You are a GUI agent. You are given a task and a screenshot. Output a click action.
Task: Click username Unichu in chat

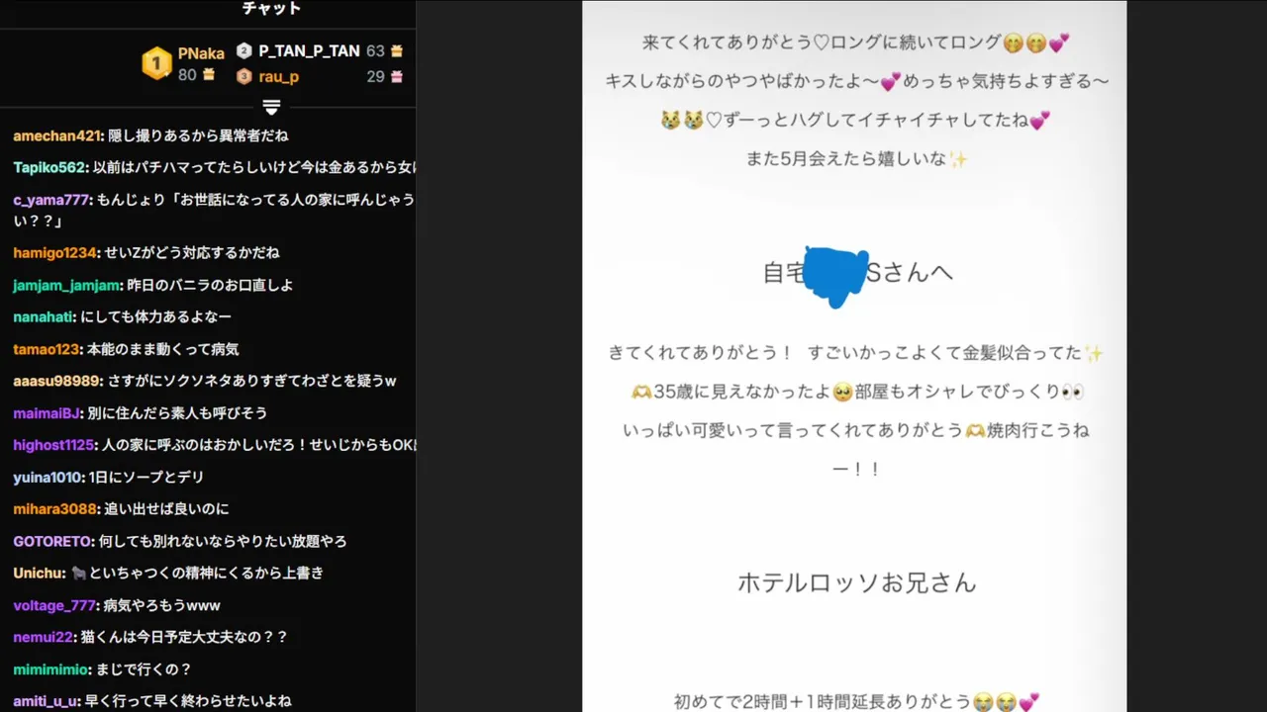(39, 574)
